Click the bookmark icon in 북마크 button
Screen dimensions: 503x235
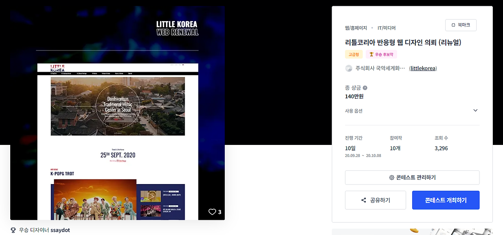point(453,25)
